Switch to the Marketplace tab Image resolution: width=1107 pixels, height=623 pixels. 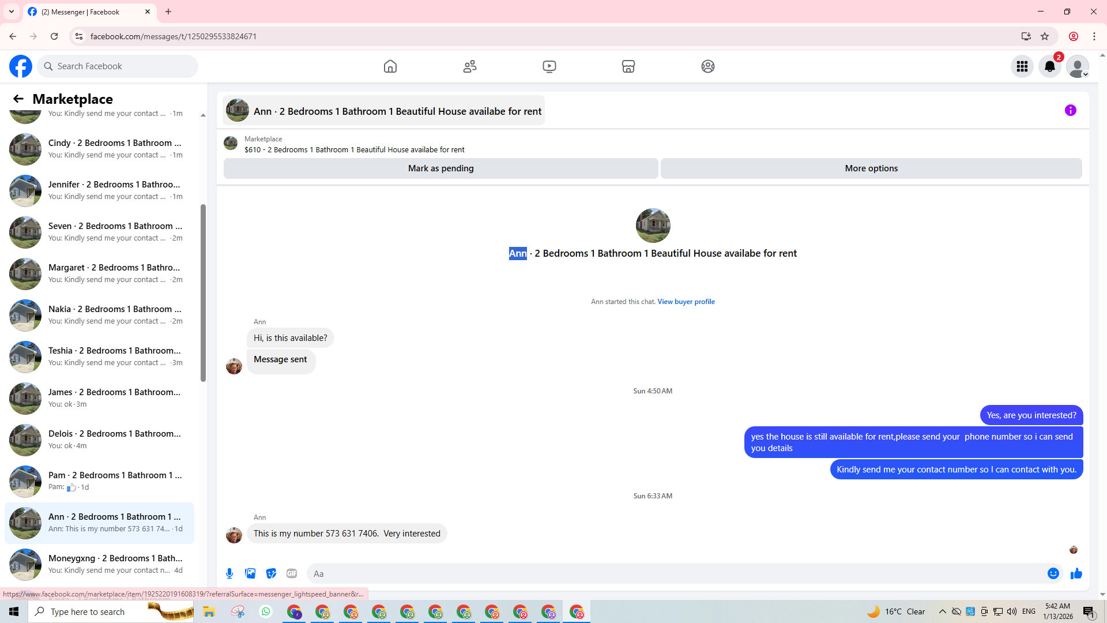click(x=628, y=66)
